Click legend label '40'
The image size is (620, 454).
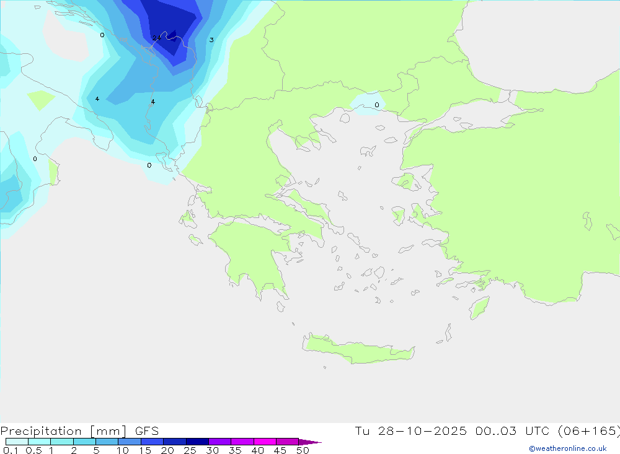[258, 450]
